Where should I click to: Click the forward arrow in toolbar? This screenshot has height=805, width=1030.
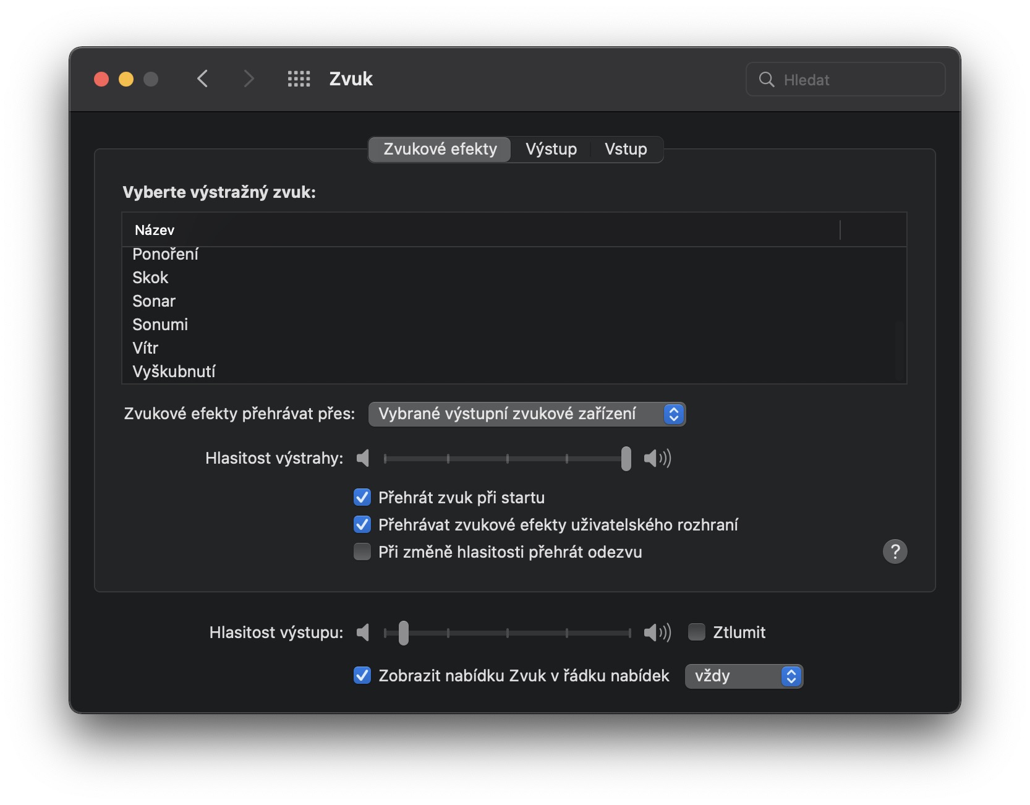249,79
